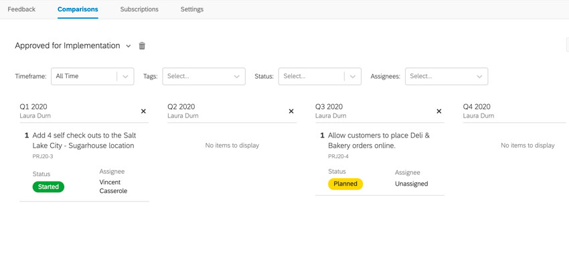Open the Assignees select dropdown

446,76
